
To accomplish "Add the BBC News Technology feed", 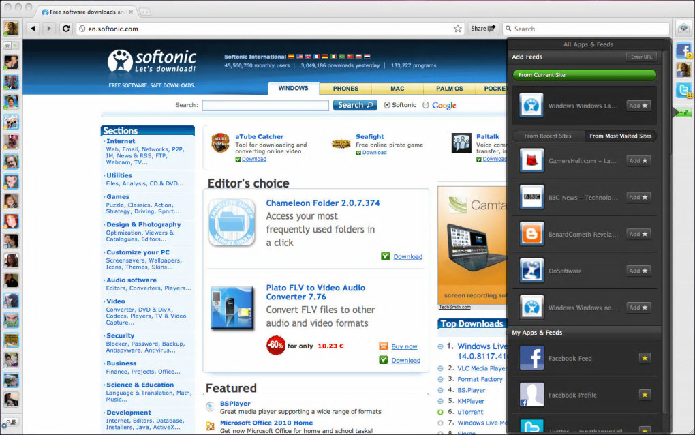I will coord(638,197).
